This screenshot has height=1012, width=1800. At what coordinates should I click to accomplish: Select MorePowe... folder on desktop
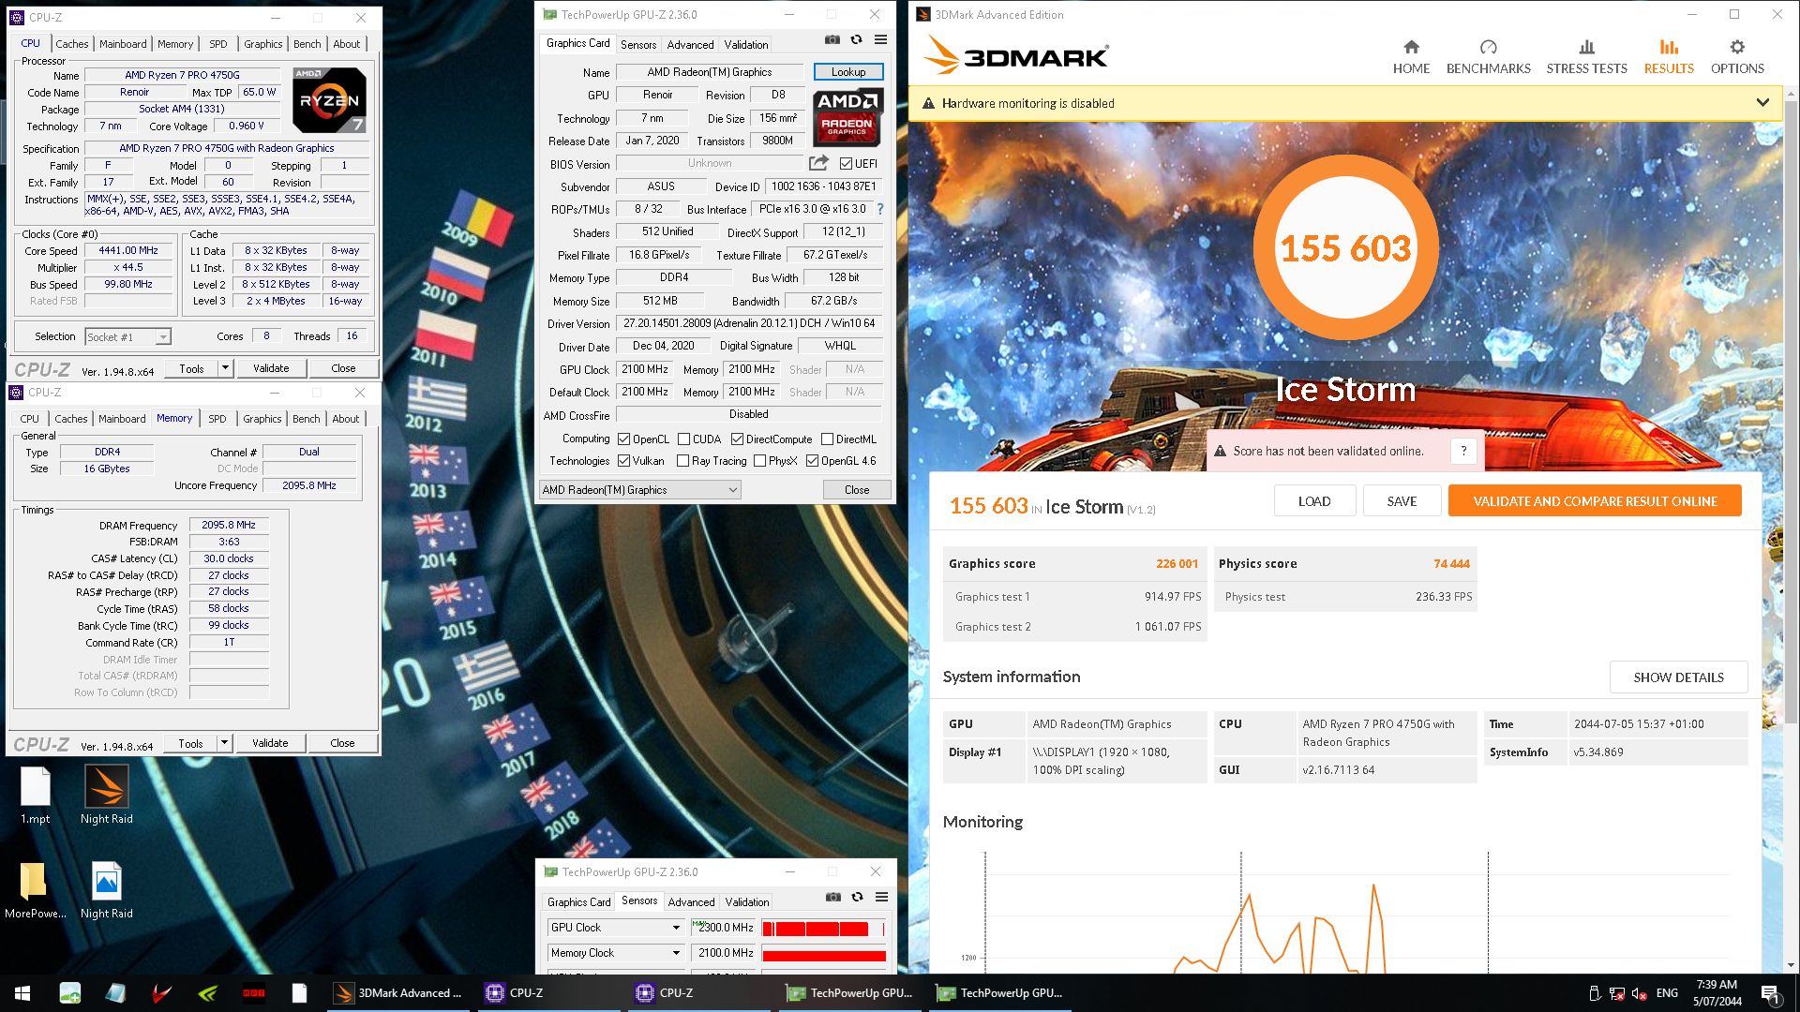(x=35, y=890)
